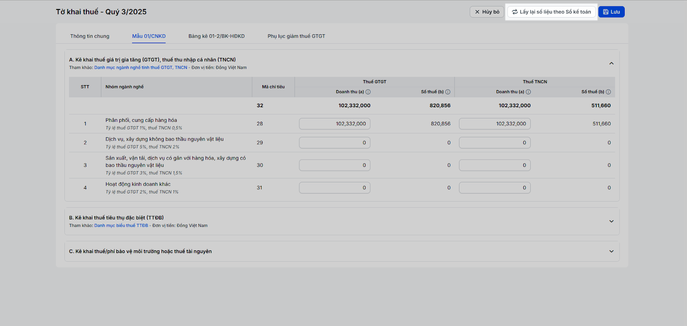This screenshot has width=687, height=326.
Task: Click info icon beside GTGT Số thuế (b)
Action: pos(448,92)
